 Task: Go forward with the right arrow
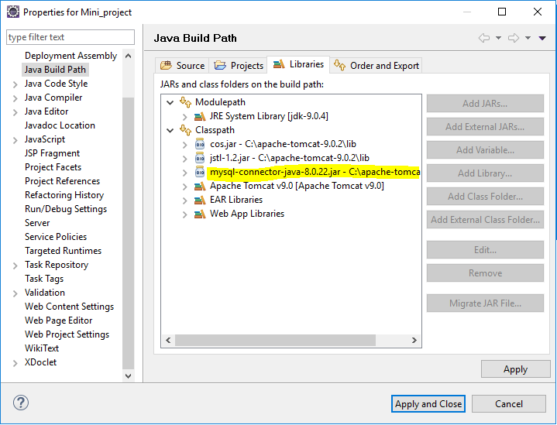(514, 38)
